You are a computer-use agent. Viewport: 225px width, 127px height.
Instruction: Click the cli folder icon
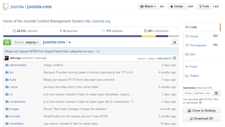click(x=7, y=94)
